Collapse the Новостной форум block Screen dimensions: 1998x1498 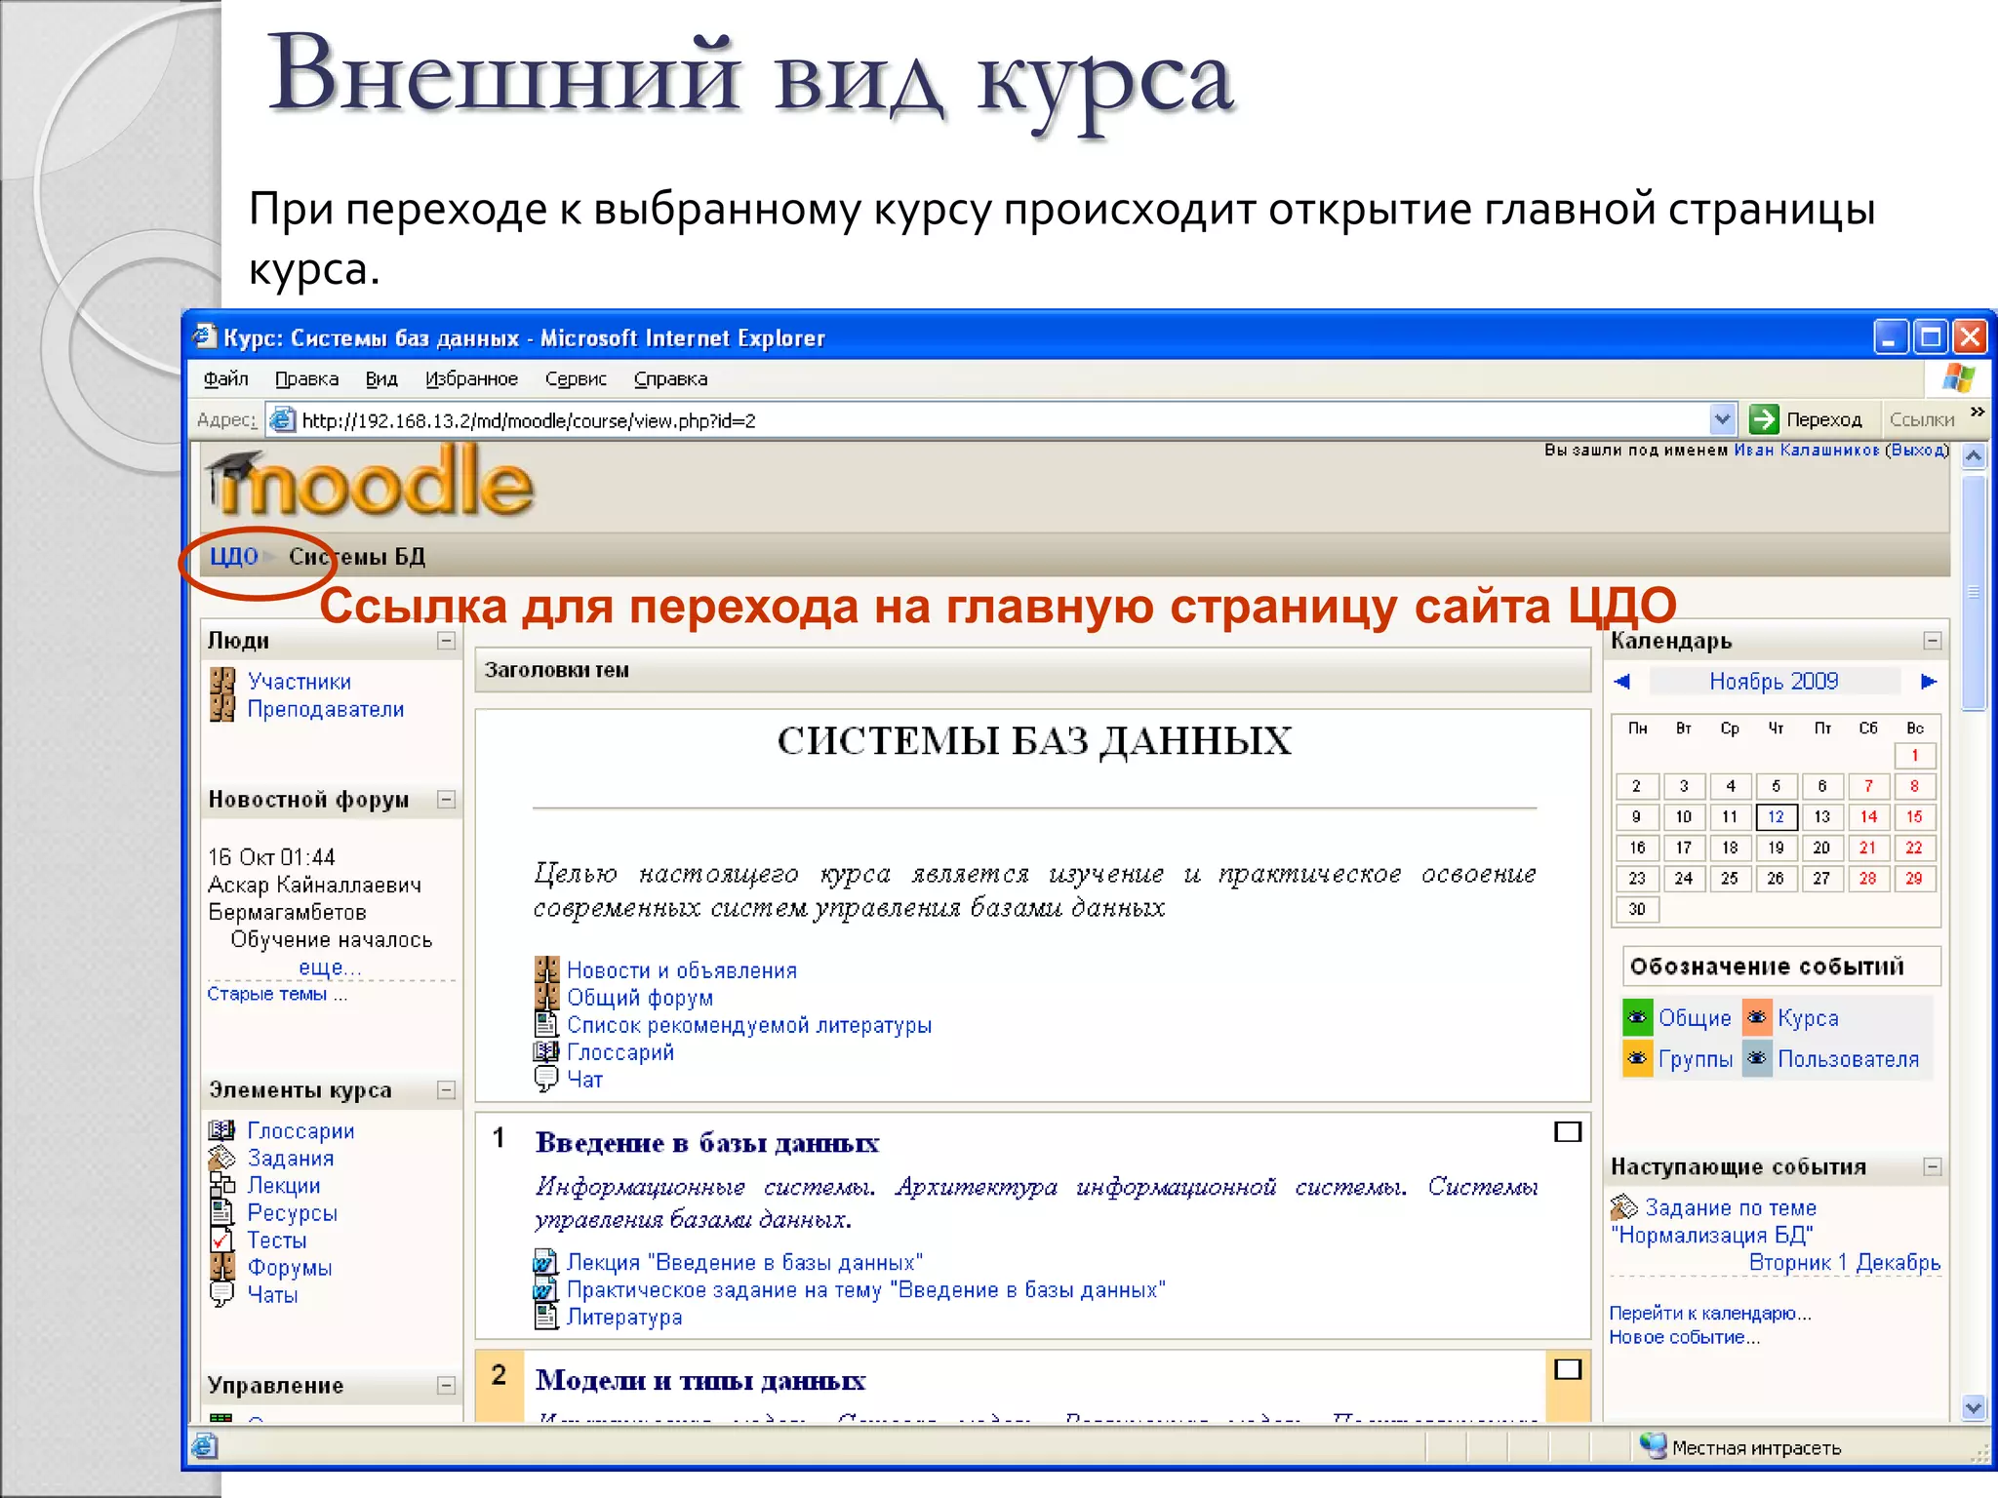point(446,800)
